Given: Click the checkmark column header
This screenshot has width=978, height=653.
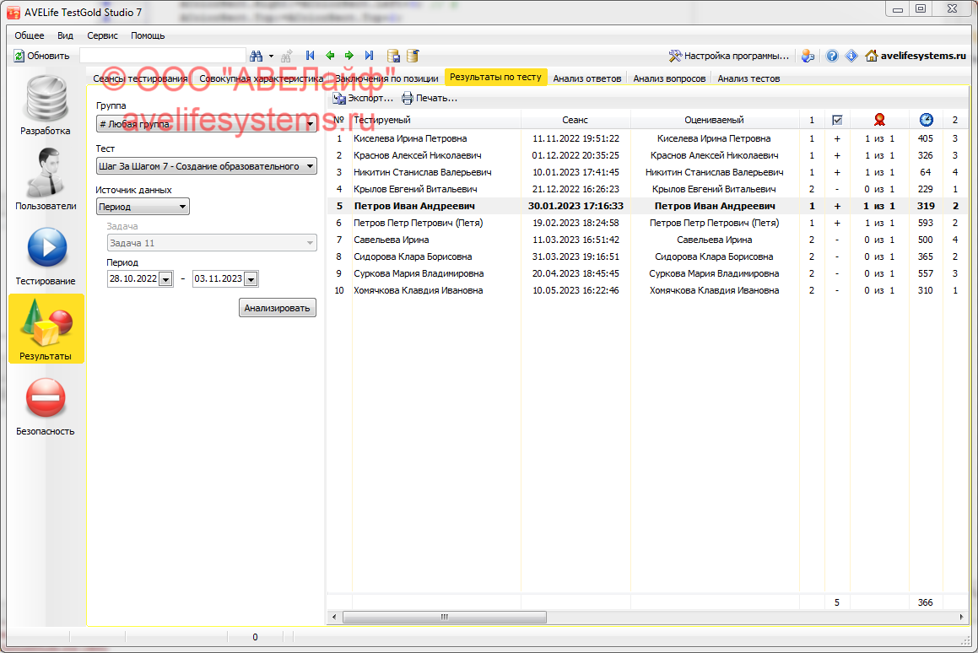Looking at the screenshot, I should tap(837, 120).
